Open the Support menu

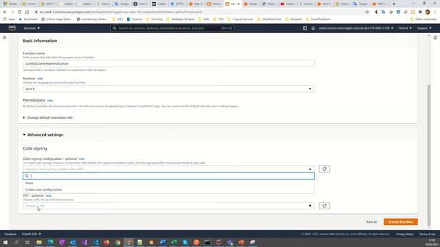click(x=424, y=28)
